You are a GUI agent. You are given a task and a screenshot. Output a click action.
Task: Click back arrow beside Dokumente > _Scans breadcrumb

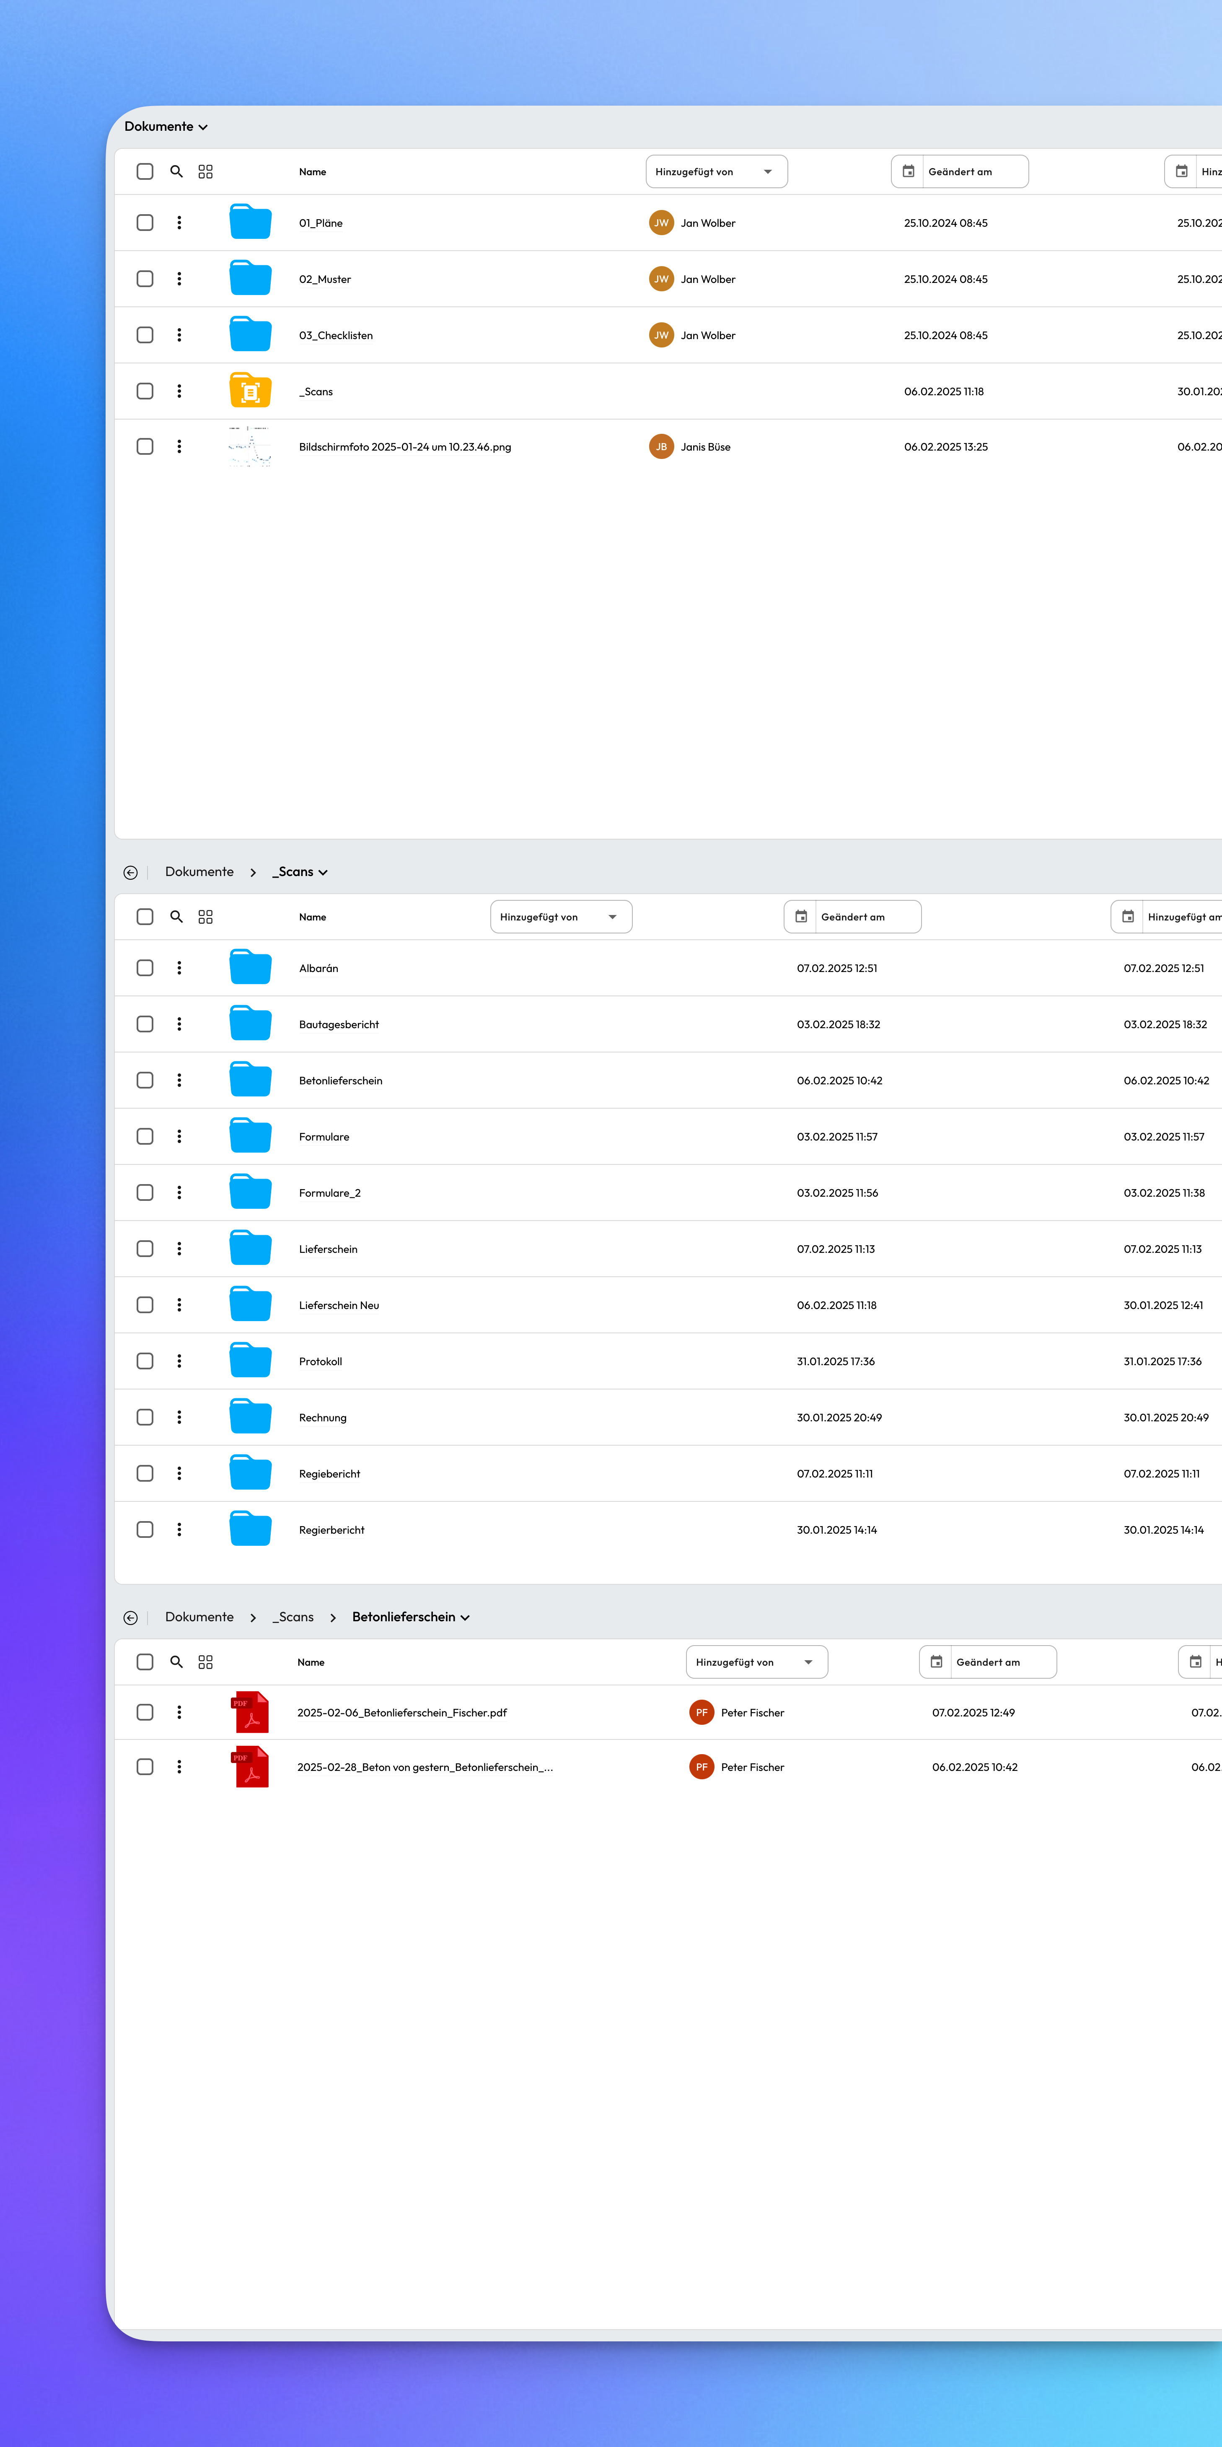click(131, 872)
